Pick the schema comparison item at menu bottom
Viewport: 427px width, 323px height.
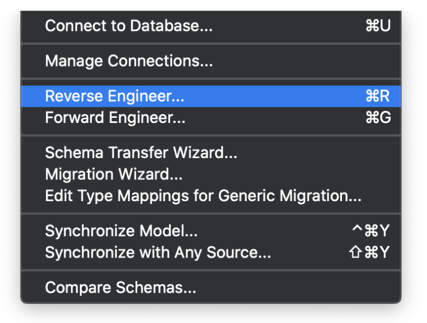pyautogui.click(x=121, y=287)
